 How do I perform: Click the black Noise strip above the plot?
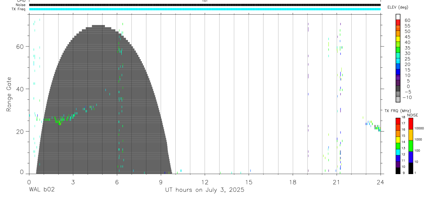(x=205, y=5)
